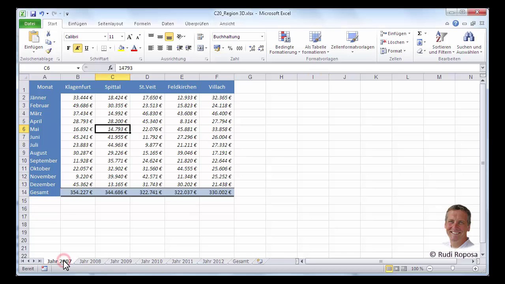Viewport: 505px width, 284px height.
Task: Select column header G
Action: tap(250, 77)
